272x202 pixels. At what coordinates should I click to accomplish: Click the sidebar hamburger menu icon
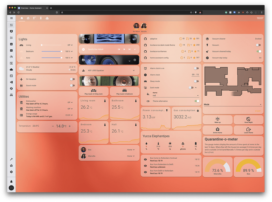click(11, 18)
